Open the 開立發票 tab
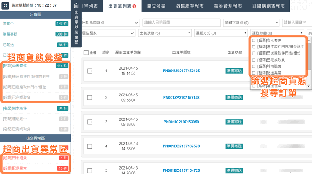Viewport: 312px width, 174px height. click(x=156, y=6)
